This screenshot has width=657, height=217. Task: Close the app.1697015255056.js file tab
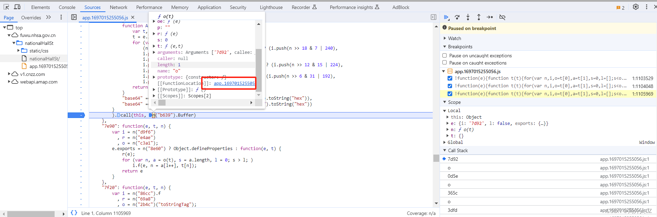click(x=133, y=17)
